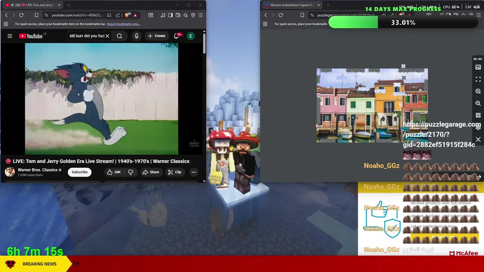484x272 pixels.
Task: Like the Tom and Jerry live stream
Action: [114, 172]
